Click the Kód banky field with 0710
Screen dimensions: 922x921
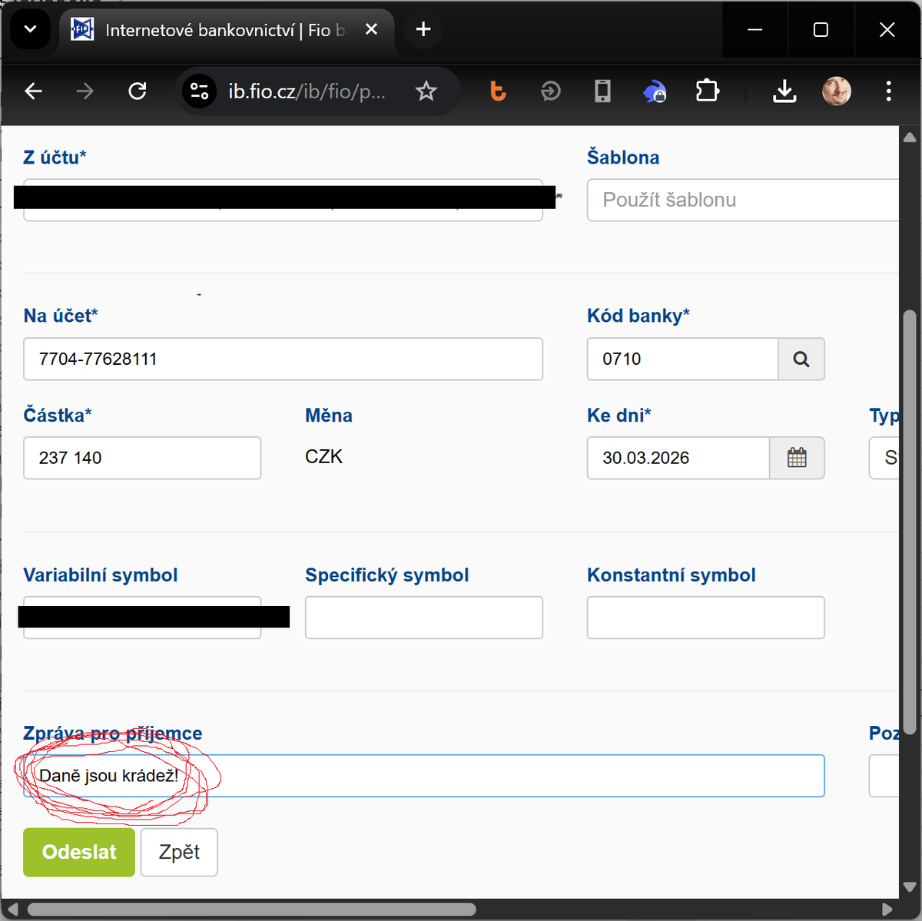click(683, 359)
